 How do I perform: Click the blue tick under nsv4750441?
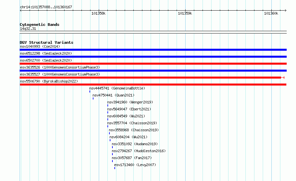point(93,98)
